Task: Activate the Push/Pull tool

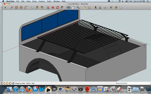Action: [x=48, y=8]
